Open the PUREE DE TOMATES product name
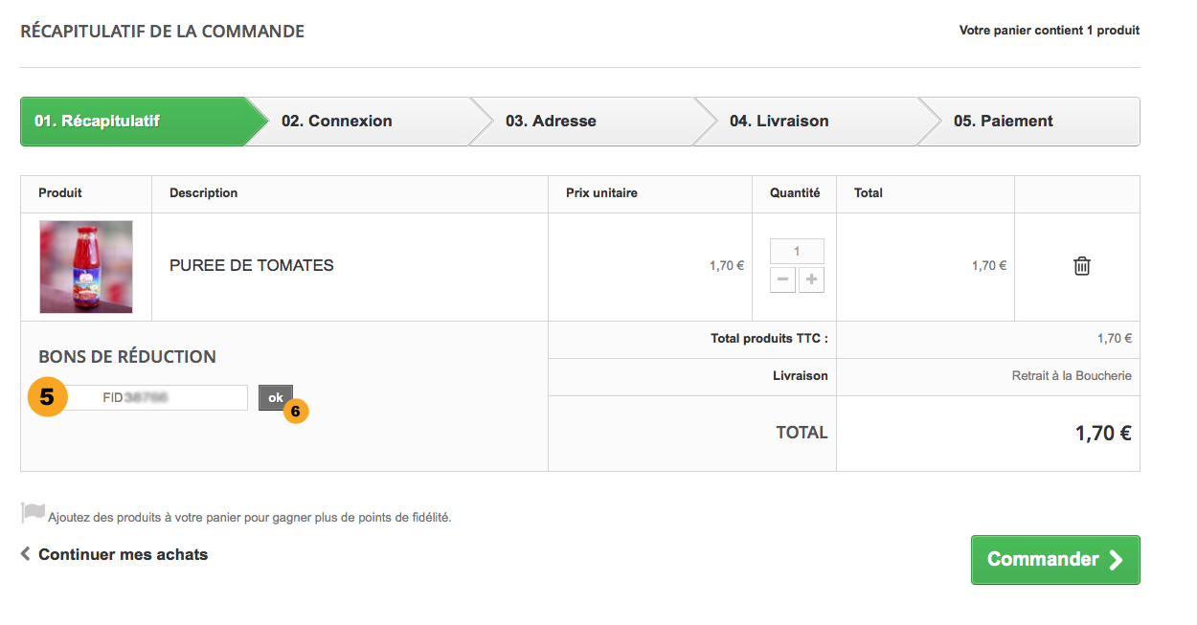 tap(251, 266)
